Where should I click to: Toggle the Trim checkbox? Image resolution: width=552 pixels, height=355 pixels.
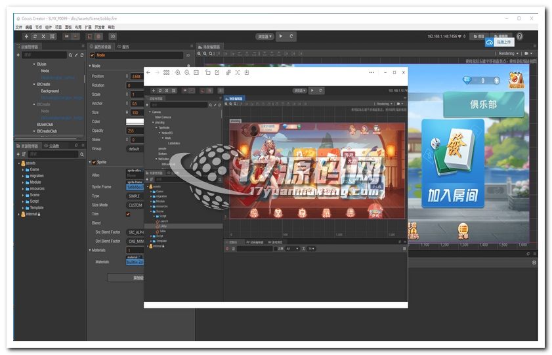tap(128, 214)
